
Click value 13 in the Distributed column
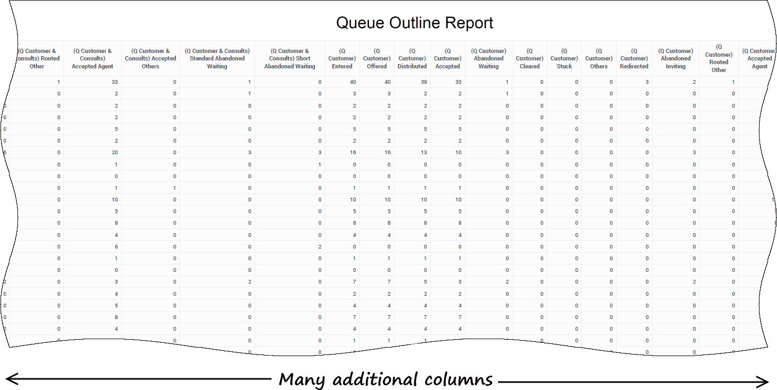423,153
